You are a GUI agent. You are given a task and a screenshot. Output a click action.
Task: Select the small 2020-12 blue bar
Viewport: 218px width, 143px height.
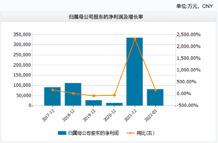click(114, 104)
